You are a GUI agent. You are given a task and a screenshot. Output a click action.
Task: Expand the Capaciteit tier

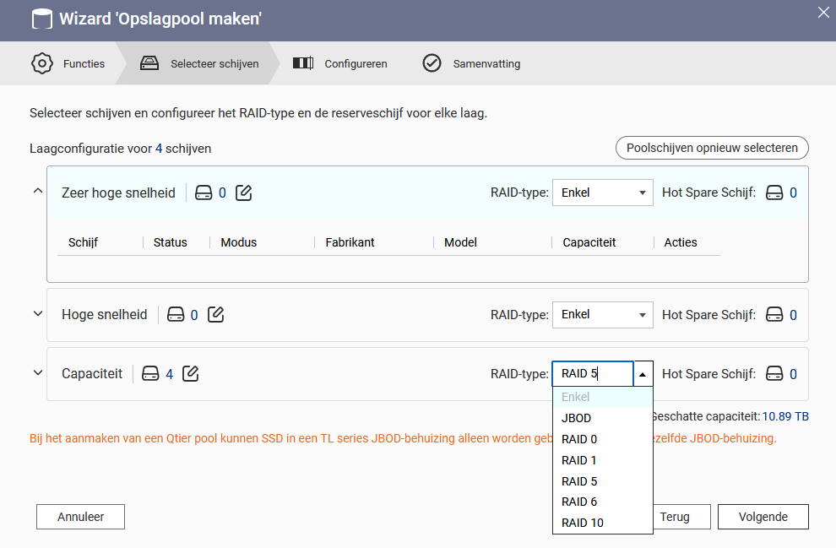tap(38, 372)
